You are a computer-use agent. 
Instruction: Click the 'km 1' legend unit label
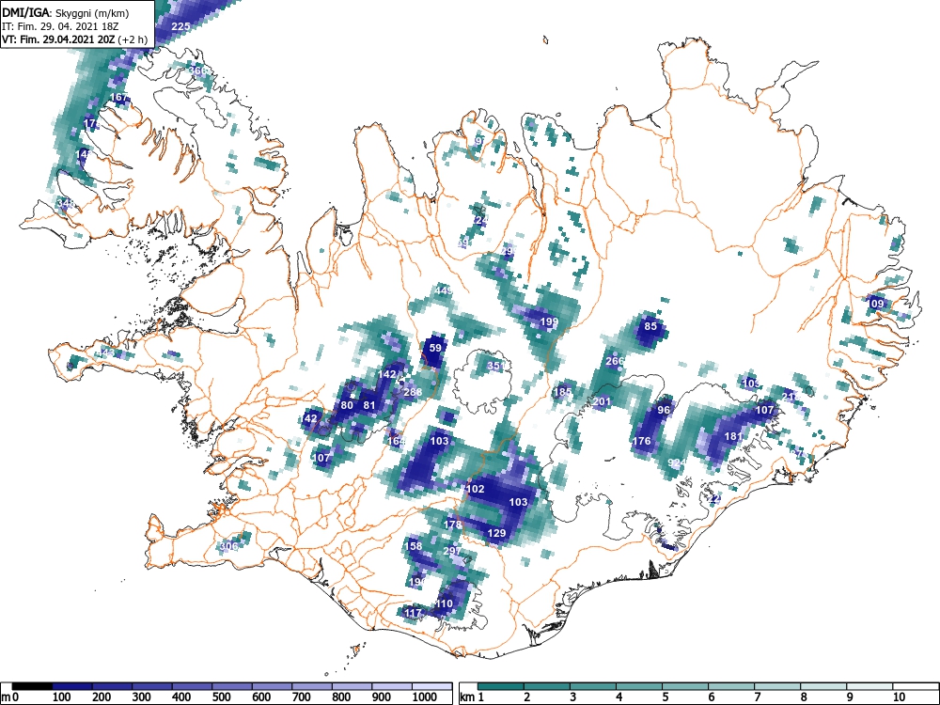[x=473, y=697]
